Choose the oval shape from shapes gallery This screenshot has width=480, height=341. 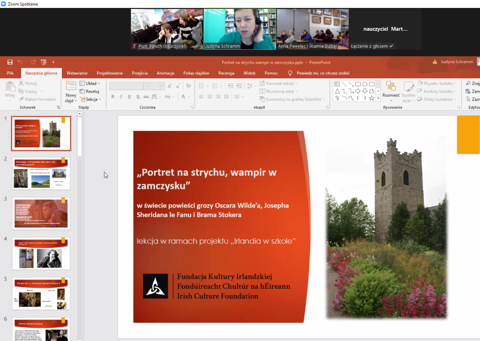(x=365, y=84)
